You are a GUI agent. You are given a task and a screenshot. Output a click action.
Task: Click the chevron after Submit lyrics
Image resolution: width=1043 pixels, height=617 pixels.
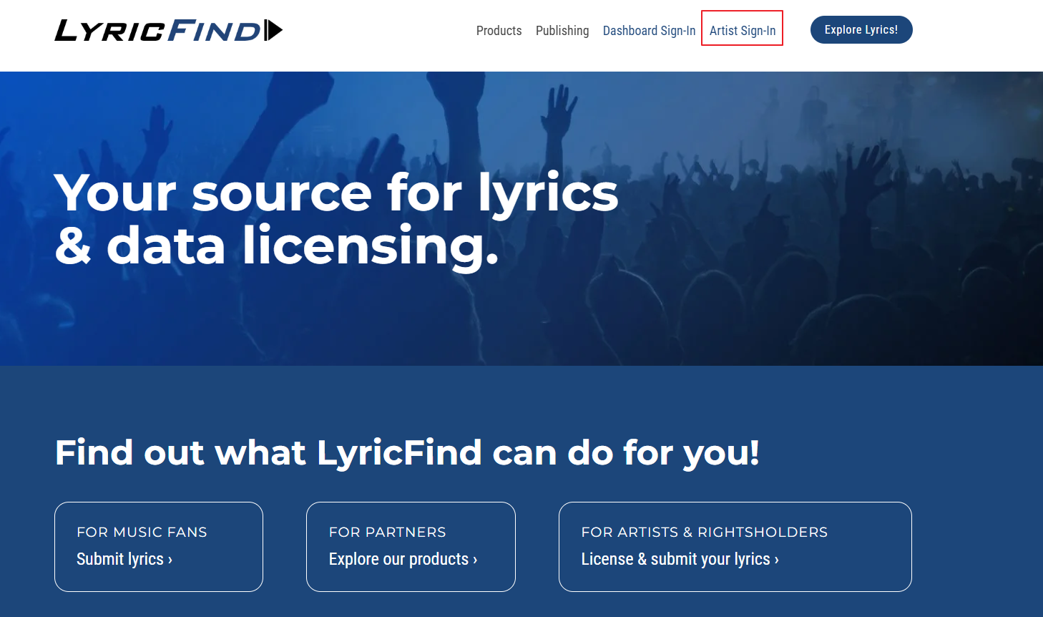170,560
